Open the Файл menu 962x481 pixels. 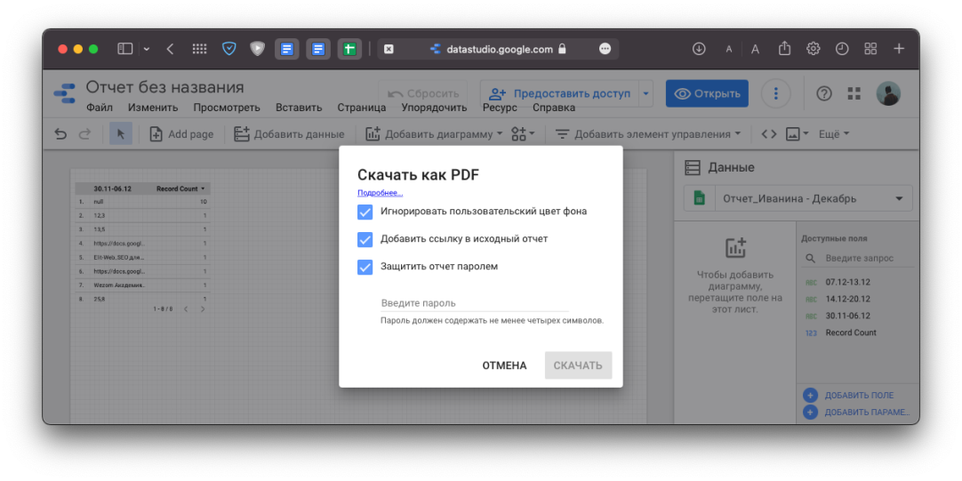pyautogui.click(x=100, y=108)
